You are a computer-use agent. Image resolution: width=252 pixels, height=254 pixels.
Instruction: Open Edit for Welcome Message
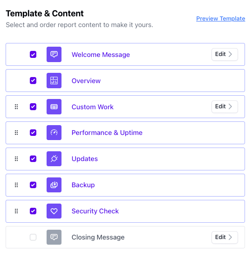(225, 54)
